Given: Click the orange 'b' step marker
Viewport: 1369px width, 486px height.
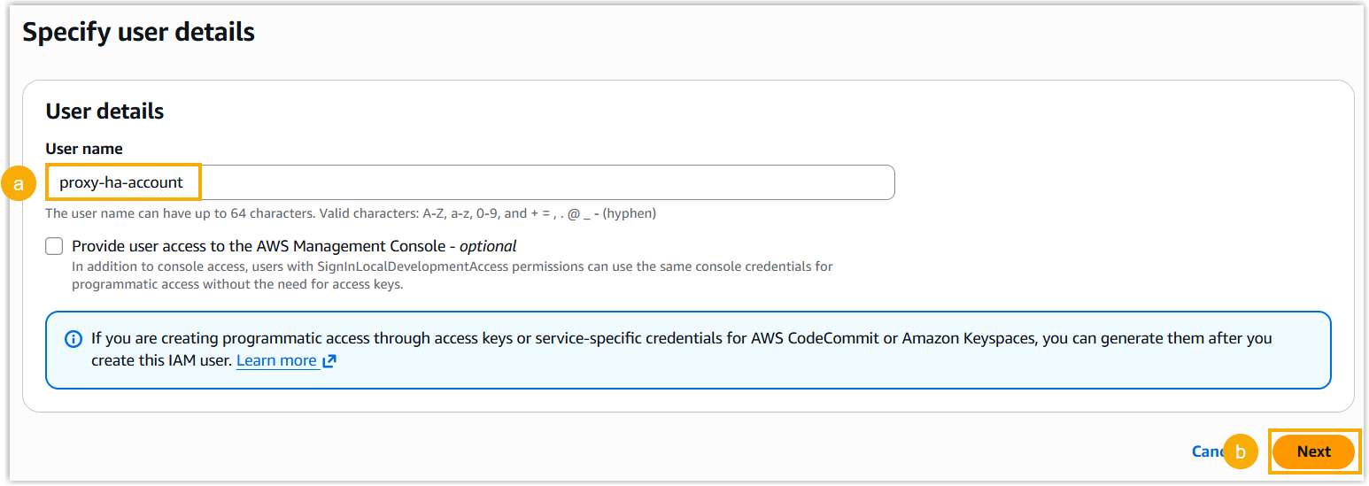Looking at the screenshot, I should 1241,451.
